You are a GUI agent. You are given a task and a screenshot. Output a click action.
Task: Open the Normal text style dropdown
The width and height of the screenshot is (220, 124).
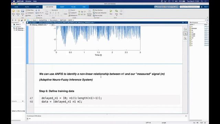coord(54,10)
